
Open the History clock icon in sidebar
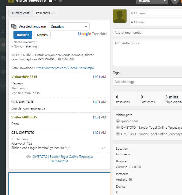click(x=3, y=45)
